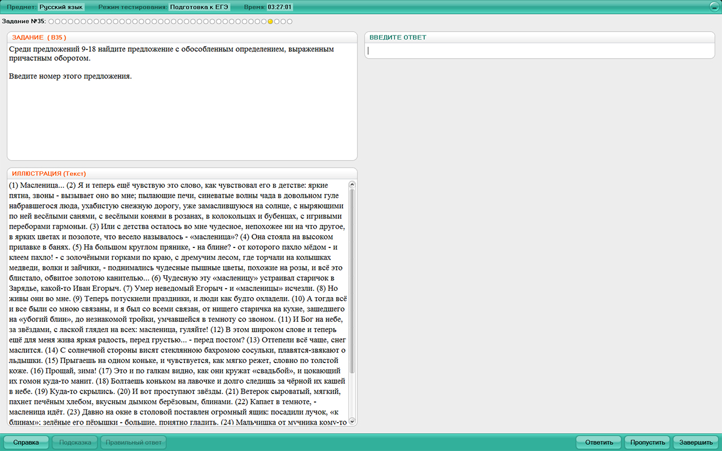Click the text panel vertical scrollbar thumb
Image resolution: width=722 pixels, height=451 pixels.
click(x=353, y=282)
